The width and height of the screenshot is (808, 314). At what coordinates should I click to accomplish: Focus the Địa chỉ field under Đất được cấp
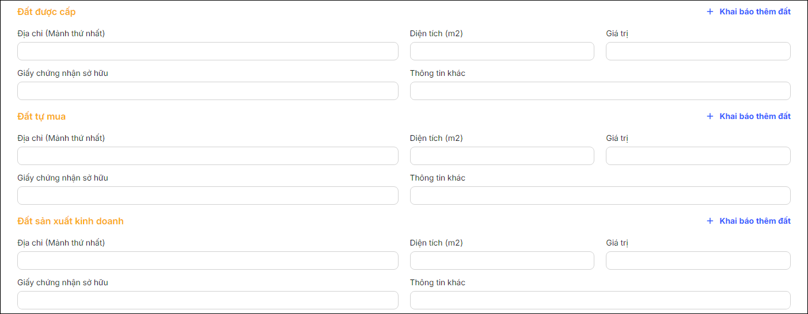(x=207, y=51)
